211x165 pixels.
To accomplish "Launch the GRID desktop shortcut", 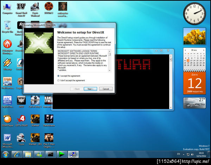I will tap(21, 102).
